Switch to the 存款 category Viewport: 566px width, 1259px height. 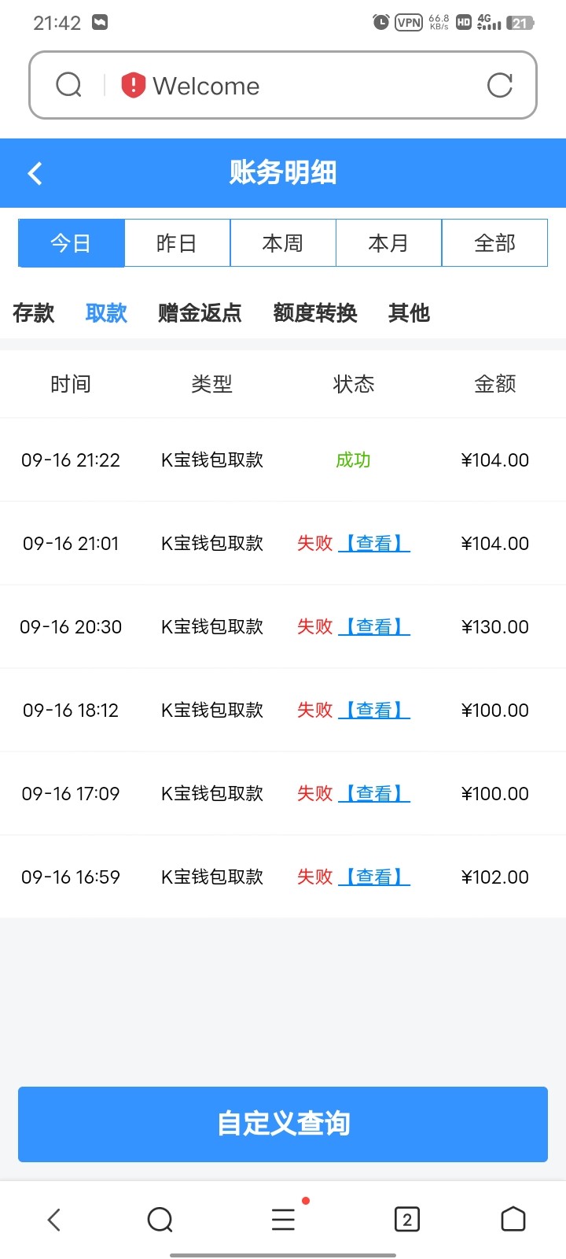(x=34, y=313)
